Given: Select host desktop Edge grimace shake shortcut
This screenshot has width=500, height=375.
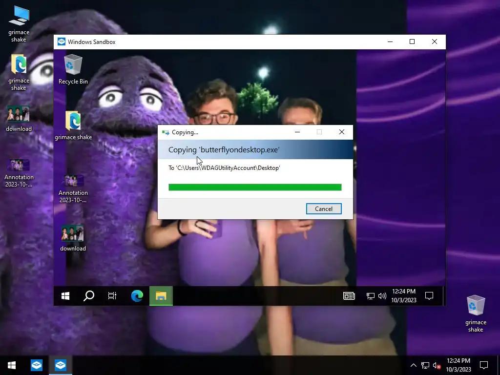Looking at the screenshot, I should click(19, 73).
